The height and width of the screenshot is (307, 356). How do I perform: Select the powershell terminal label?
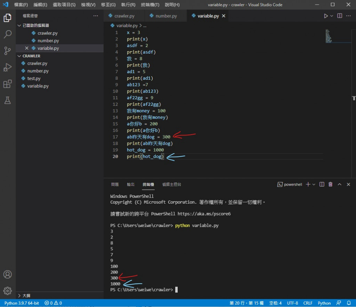point(290,184)
